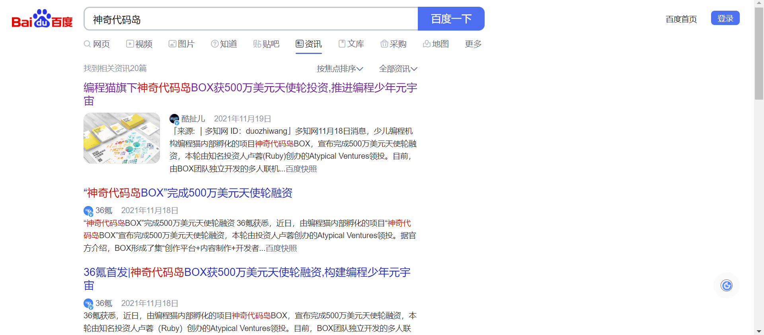
Task: Click the 酷扯儿 source name
Action: pos(193,119)
